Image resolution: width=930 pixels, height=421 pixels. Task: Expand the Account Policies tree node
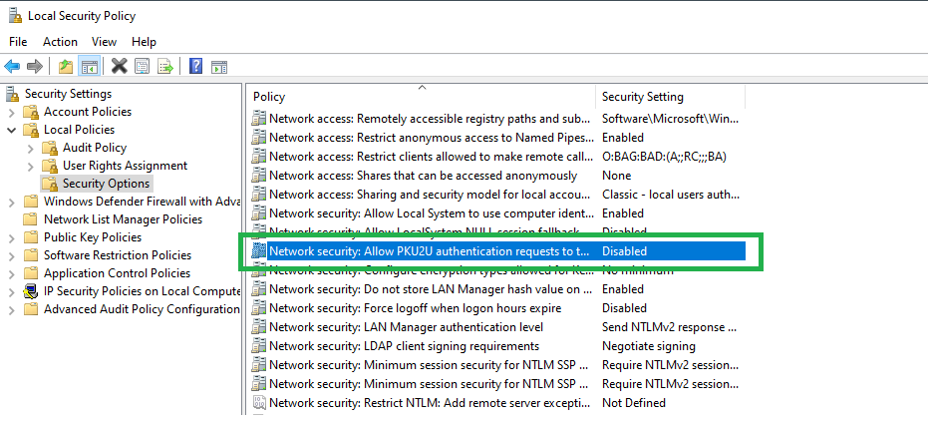click(11, 112)
